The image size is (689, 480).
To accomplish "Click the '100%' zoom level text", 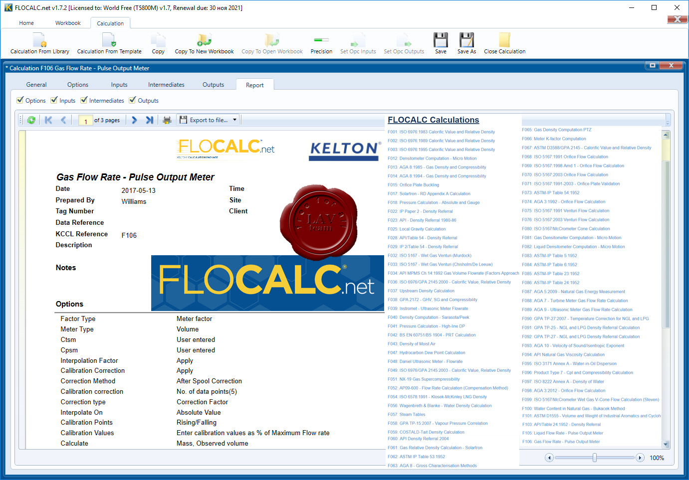I will [657, 458].
